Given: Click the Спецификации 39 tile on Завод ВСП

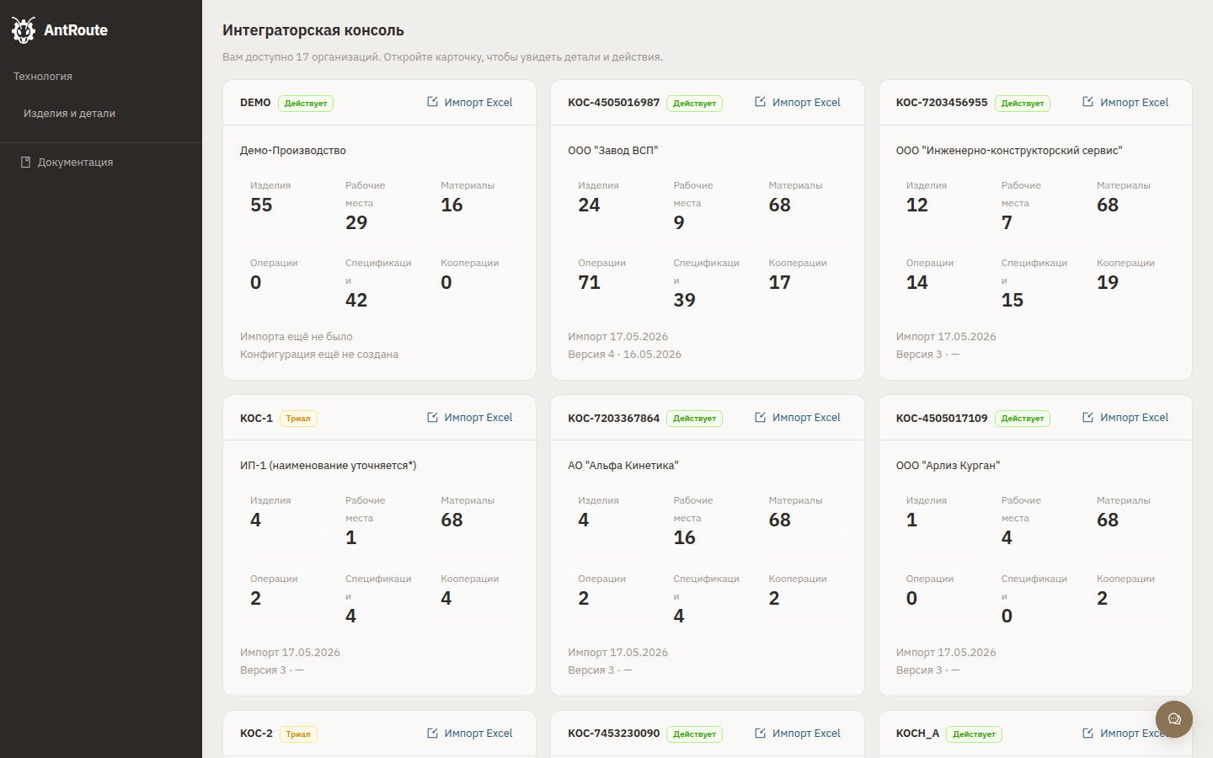Looking at the screenshot, I should tap(707, 282).
